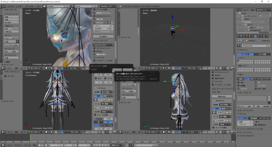This screenshot has width=272, height=147.
Task: Toggle the 裏面の非表示 checkbox
Action: point(95,54)
